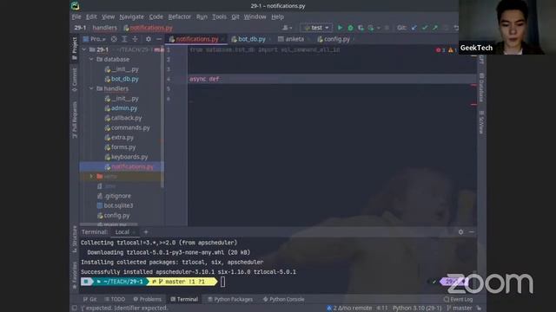
Task: Click Python 3.10 interpreter in status bar
Action: click(x=417, y=309)
